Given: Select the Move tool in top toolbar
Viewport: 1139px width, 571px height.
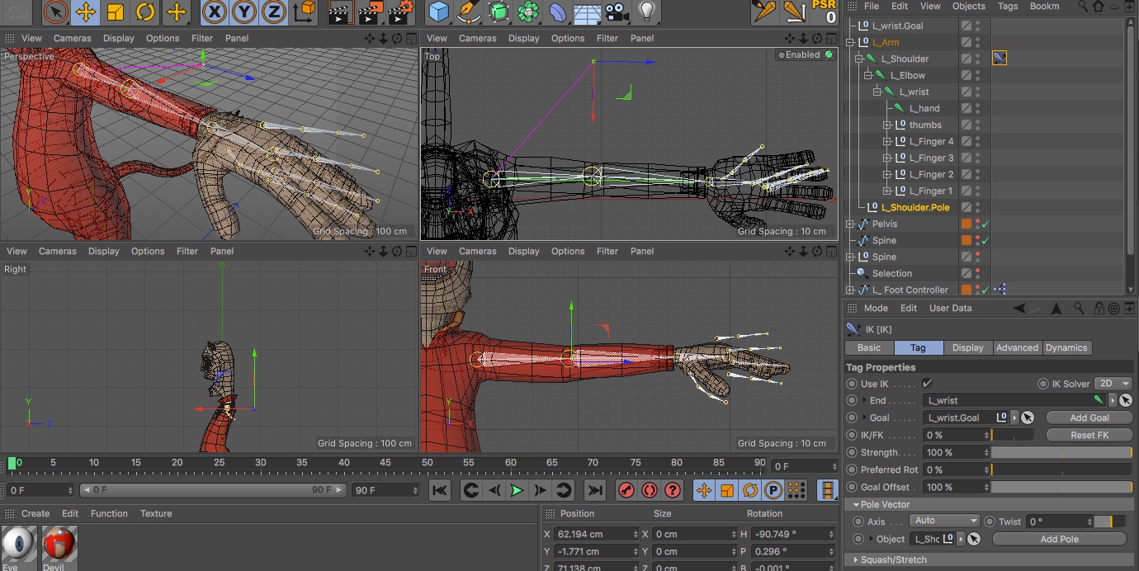Looking at the screenshot, I should [85, 12].
